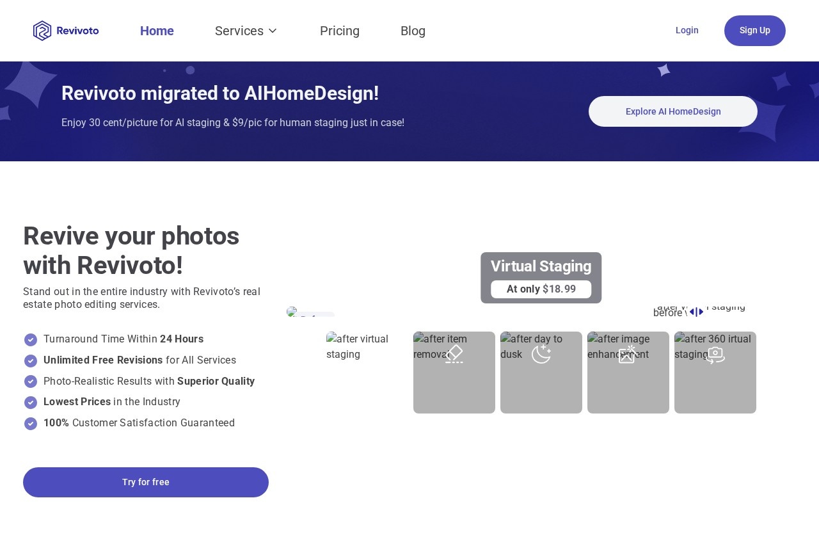The height and width of the screenshot is (546, 819).
Task: Select the image enhancement icon
Action: (628, 354)
